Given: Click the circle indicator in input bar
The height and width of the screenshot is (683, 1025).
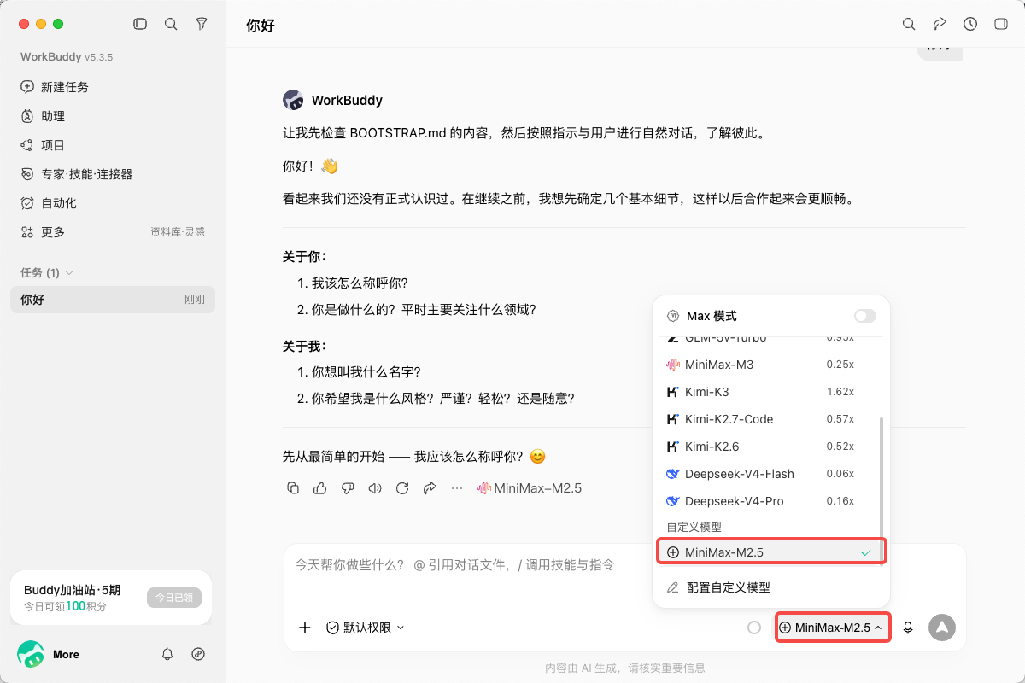Looking at the screenshot, I should point(754,628).
